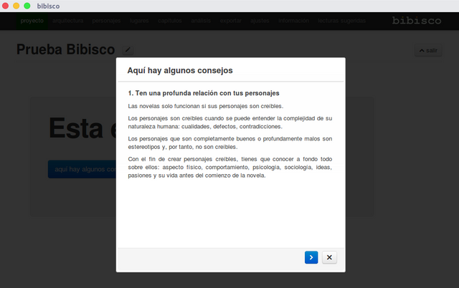Open the capítulos tab
Image resolution: width=459 pixels, height=288 pixels.
point(170,21)
